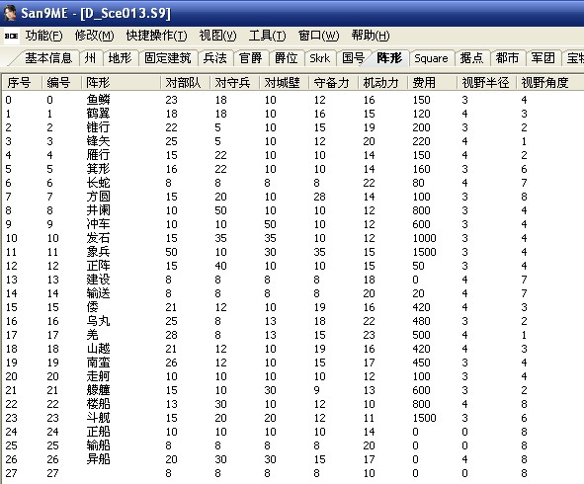Image resolution: width=584 pixels, height=484 pixels.
Task: Sort by the 对部队 column header
Action: pos(185,82)
